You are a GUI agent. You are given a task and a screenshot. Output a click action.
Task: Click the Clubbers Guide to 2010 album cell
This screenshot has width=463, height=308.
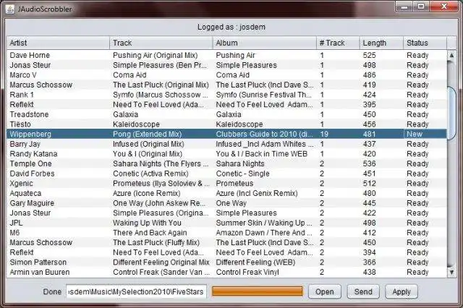[265, 134]
